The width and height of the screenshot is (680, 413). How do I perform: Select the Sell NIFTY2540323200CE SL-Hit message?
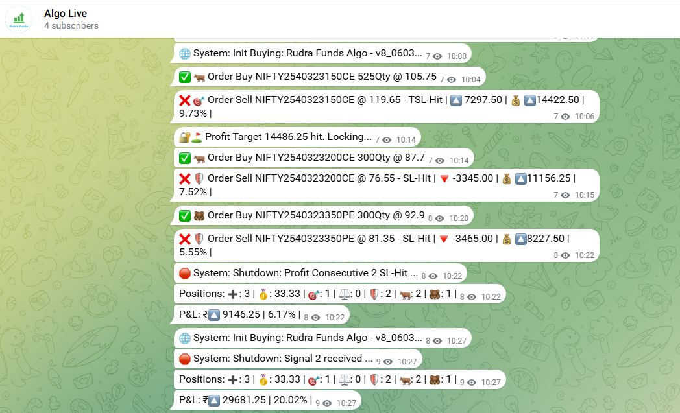coord(376,185)
